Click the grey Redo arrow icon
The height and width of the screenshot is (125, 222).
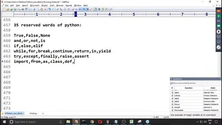click(53, 9)
